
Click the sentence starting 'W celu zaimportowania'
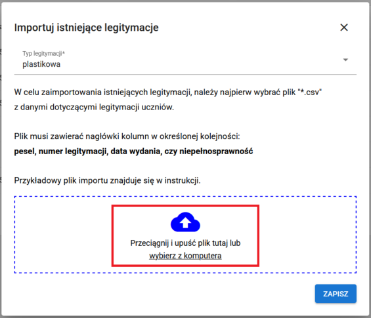coord(168,92)
